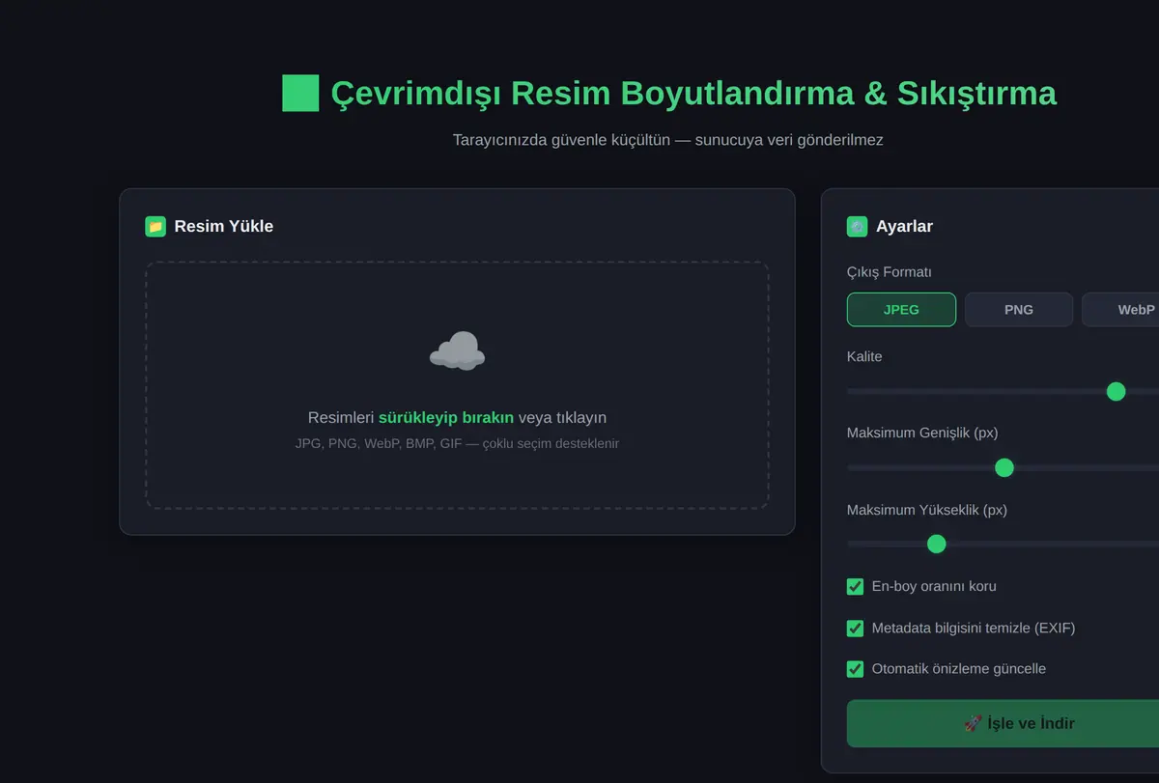This screenshot has width=1159, height=783.
Task: Click the sürükleyip bırakın highlighted text
Action: pyautogui.click(x=446, y=417)
